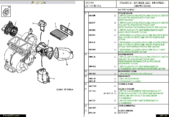Click the third magnifier icon with arrows
Screen dimensions: 169x117
(43, 2)
